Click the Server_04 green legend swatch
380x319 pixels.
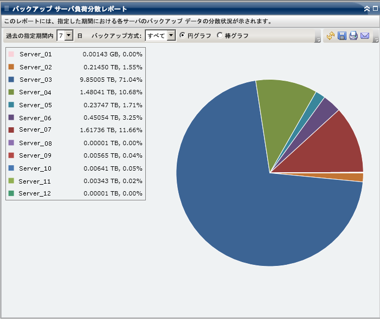coord(11,92)
